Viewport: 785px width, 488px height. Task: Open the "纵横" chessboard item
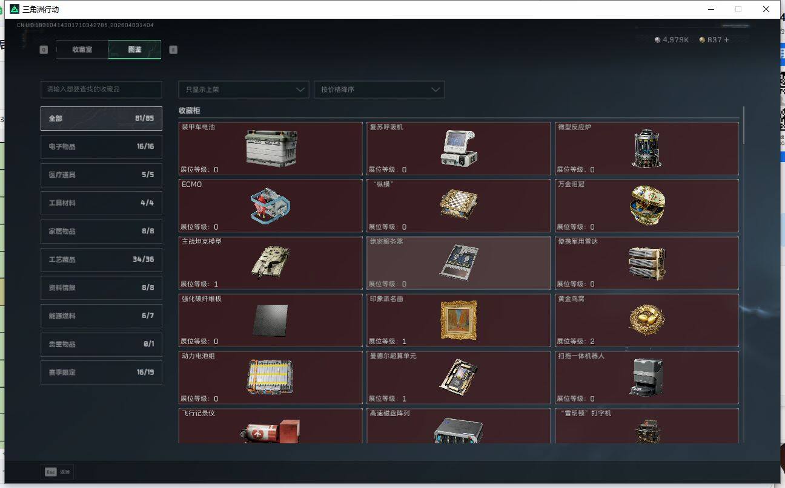(459, 206)
